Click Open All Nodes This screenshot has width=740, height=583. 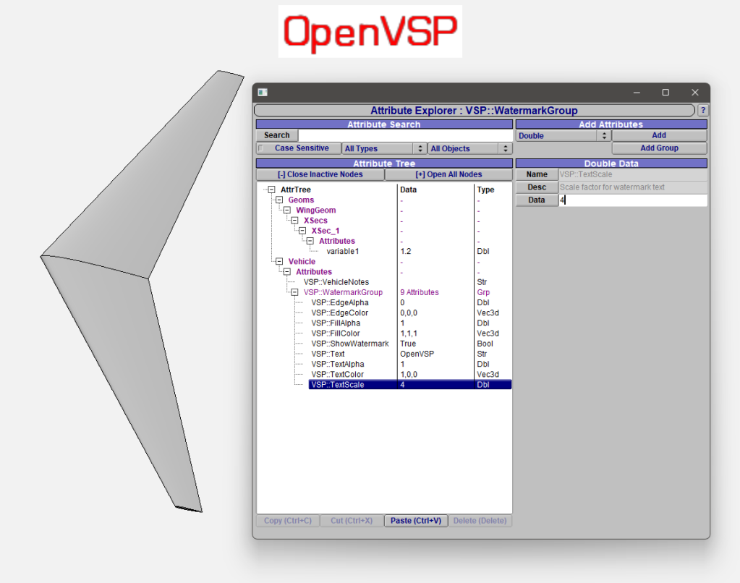click(448, 174)
